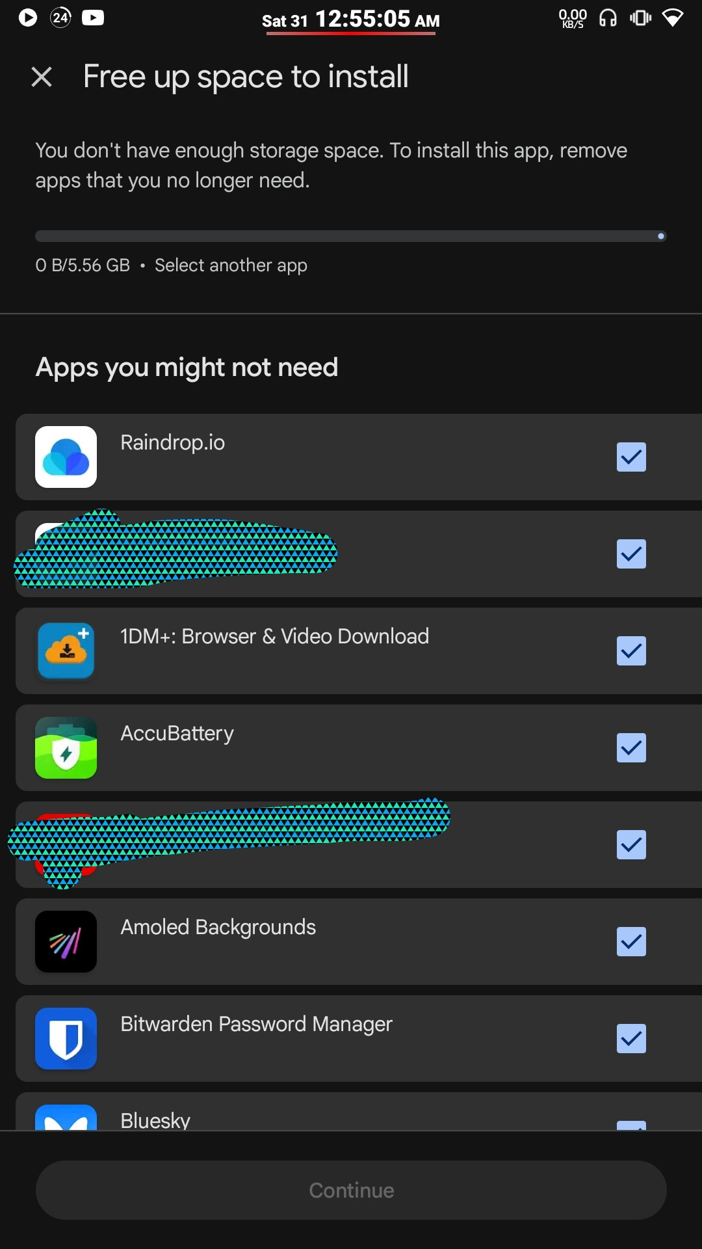702x1249 pixels.
Task: Tap the Bitwarden shield app icon
Action: [x=66, y=1038]
